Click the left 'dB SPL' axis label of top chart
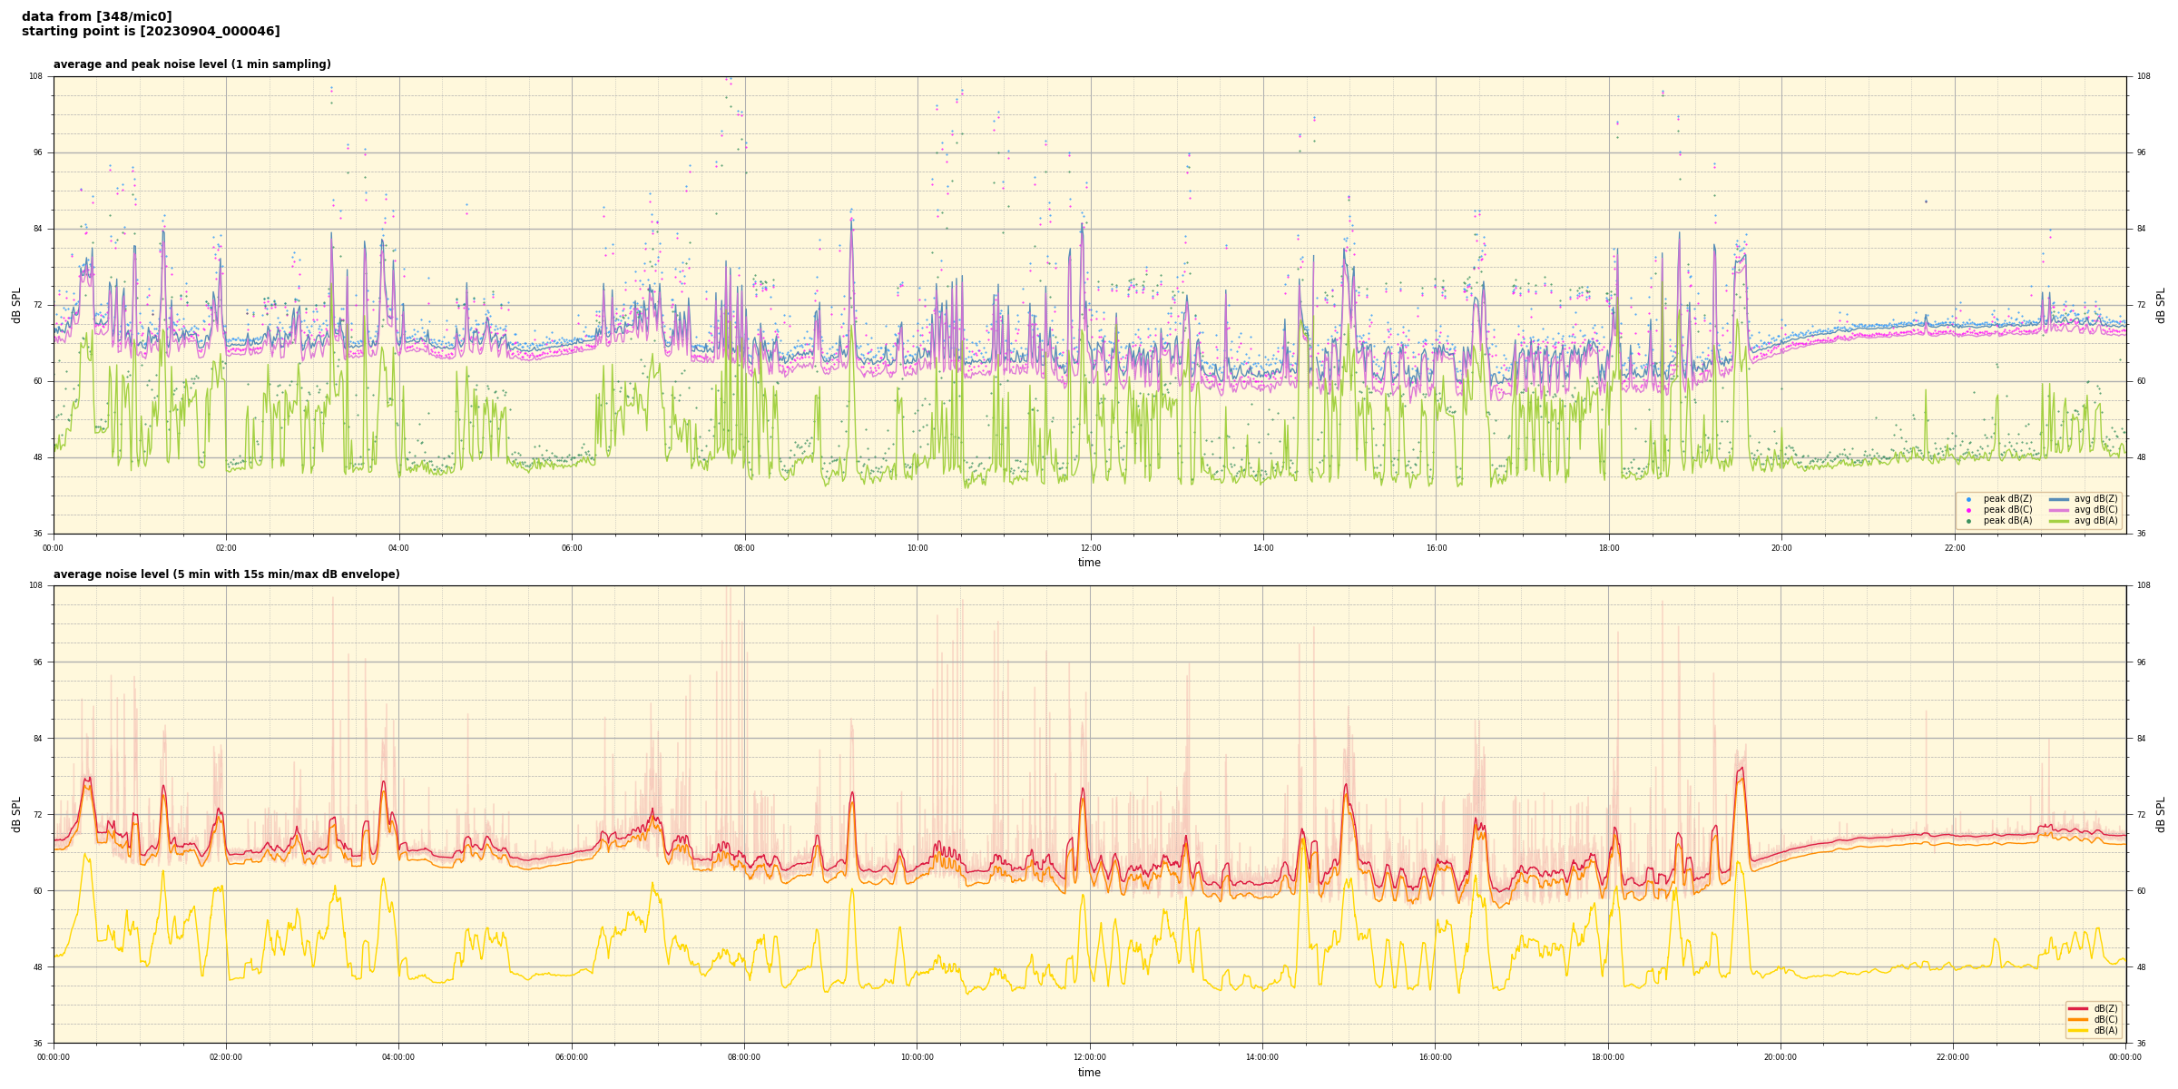The image size is (2178, 1089). pos(16,305)
